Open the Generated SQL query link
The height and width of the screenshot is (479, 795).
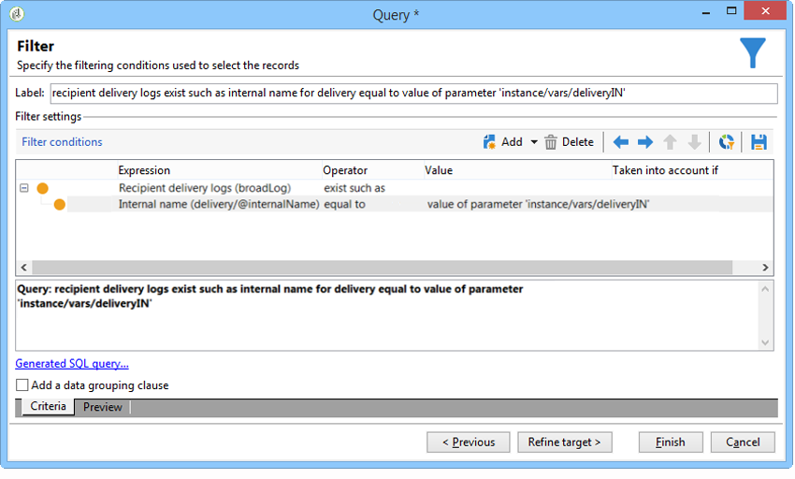72,364
